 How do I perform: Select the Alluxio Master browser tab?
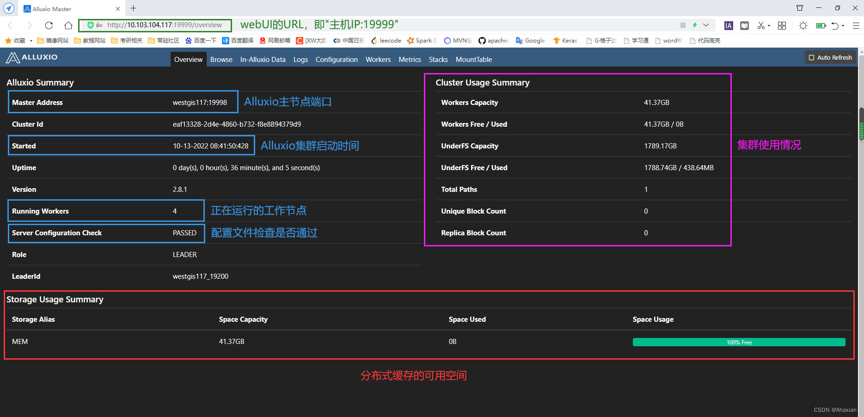[x=72, y=9]
